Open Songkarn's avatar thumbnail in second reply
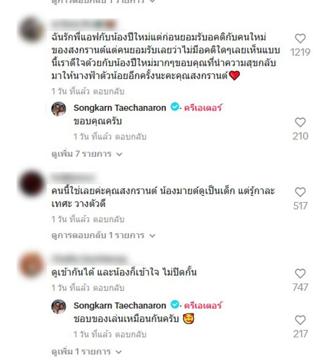 pos(59,307)
